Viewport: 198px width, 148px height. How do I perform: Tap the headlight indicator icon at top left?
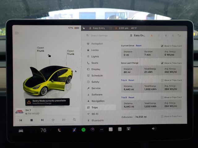(17, 33)
